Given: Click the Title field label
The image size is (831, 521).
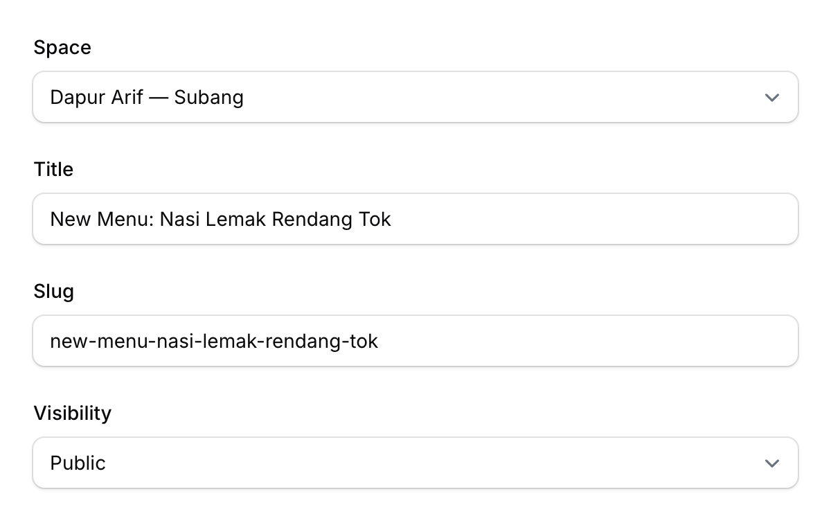Looking at the screenshot, I should [53, 170].
